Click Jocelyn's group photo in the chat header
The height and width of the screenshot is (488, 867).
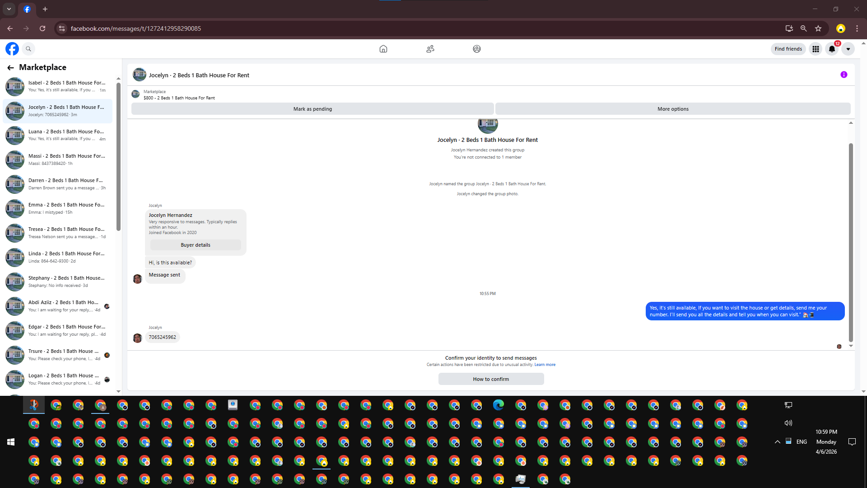pos(140,75)
